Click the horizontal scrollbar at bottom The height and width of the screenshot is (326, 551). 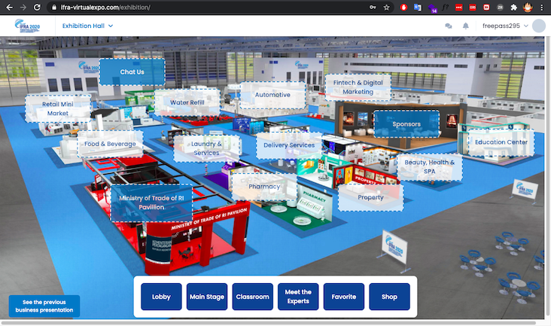tap(269, 322)
